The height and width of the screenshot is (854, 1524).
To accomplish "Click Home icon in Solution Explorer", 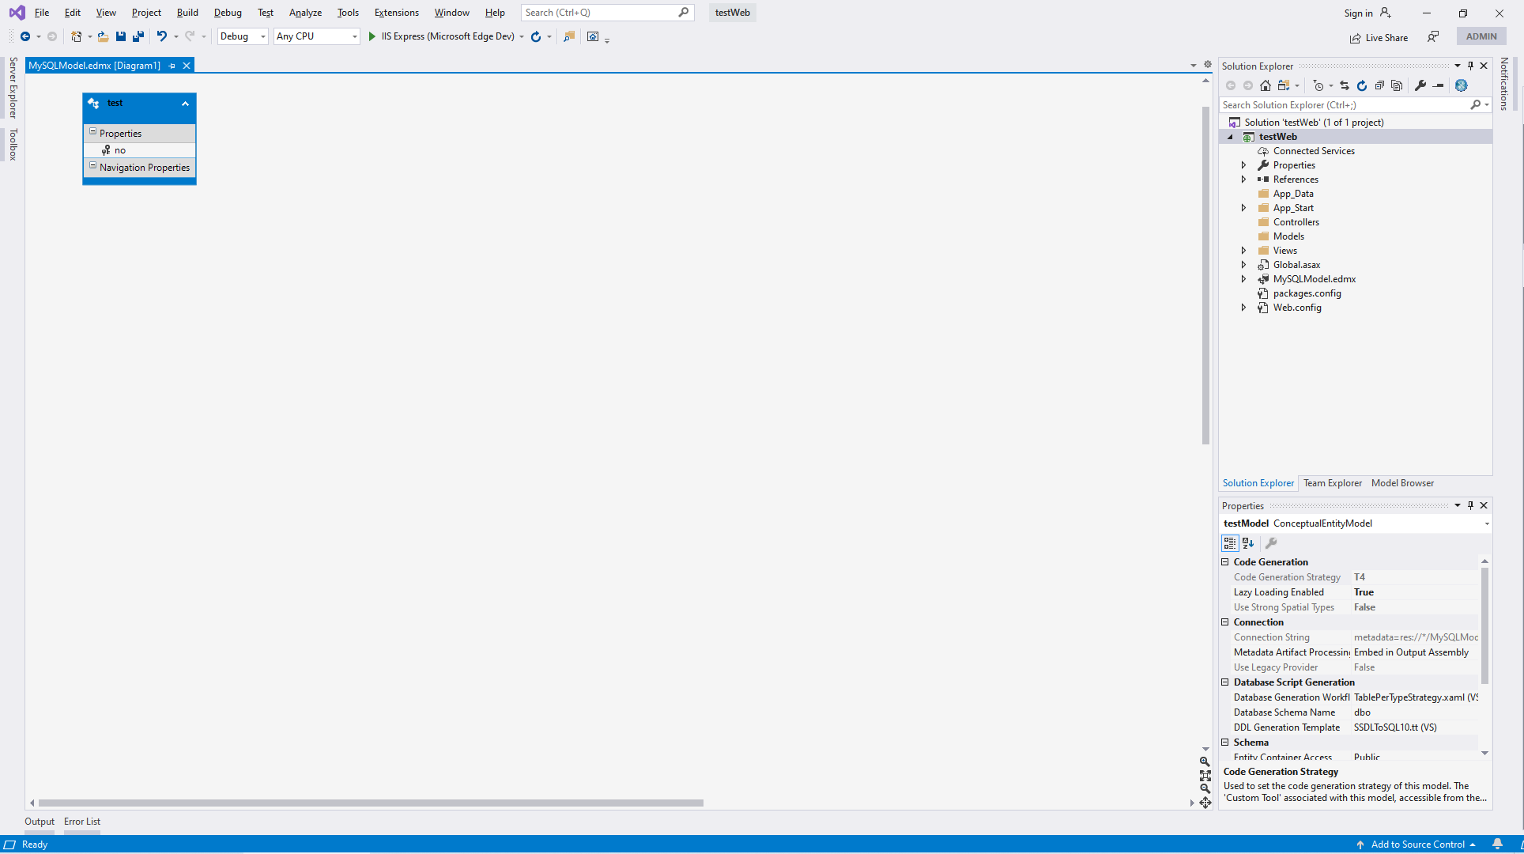I will point(1266,85).
